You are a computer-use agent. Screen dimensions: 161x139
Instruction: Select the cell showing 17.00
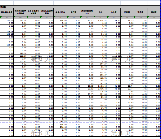101,108
